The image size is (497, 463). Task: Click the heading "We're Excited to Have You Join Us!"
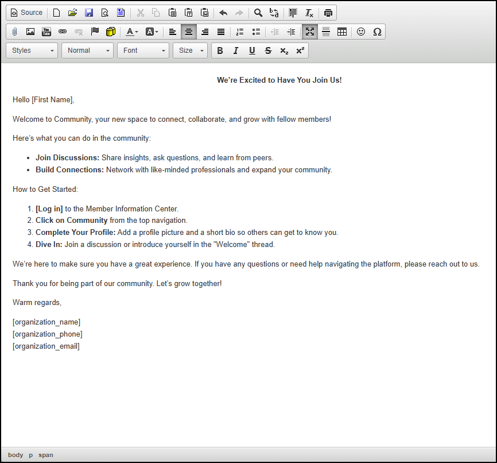tap(279, 80)
